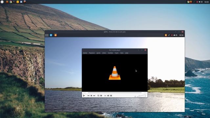Click the host panel 18:59 clock
The image size is (210, 118).
[x=206, y=2]
